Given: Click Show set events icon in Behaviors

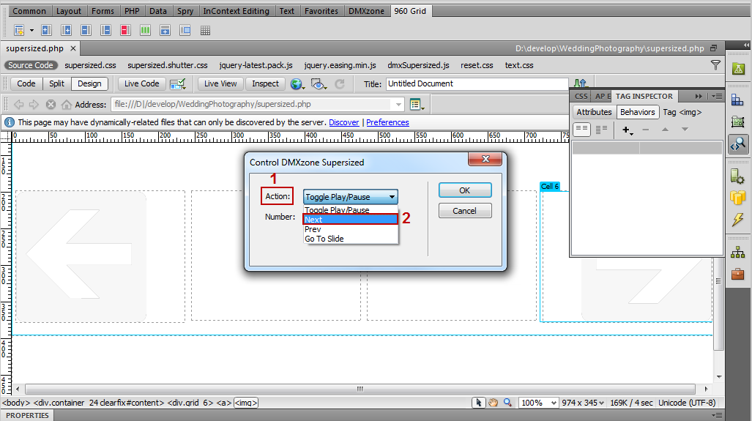Looking at the screenshot, I should (x=581, y=130).
